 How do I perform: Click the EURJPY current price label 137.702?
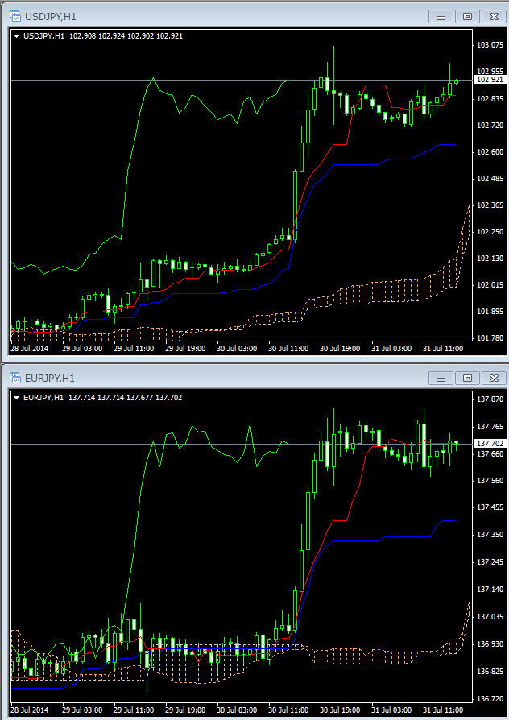(x=490, y=443)
